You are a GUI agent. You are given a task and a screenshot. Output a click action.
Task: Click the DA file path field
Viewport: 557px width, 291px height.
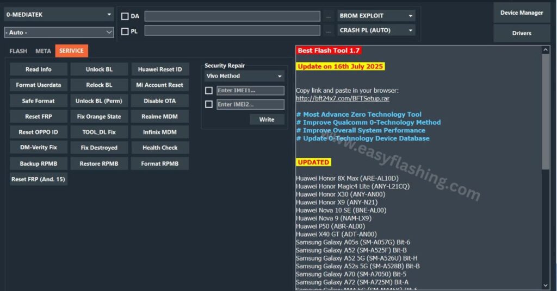(232, 16)
